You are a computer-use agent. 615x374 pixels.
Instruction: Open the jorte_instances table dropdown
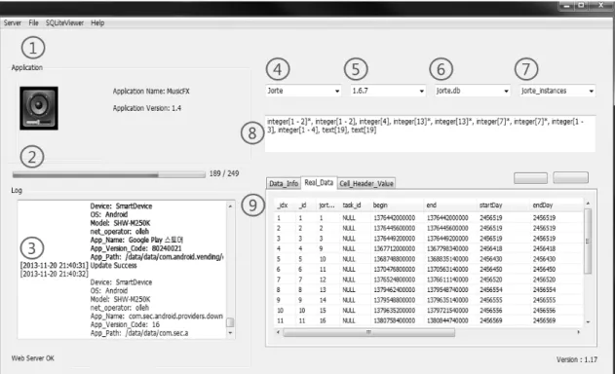(x=557, y=91)
